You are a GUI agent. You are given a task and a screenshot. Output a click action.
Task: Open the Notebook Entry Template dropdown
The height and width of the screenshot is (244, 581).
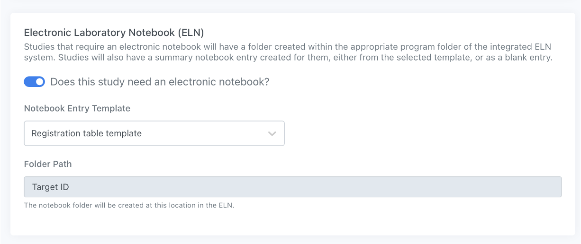[x=154, y=133]
